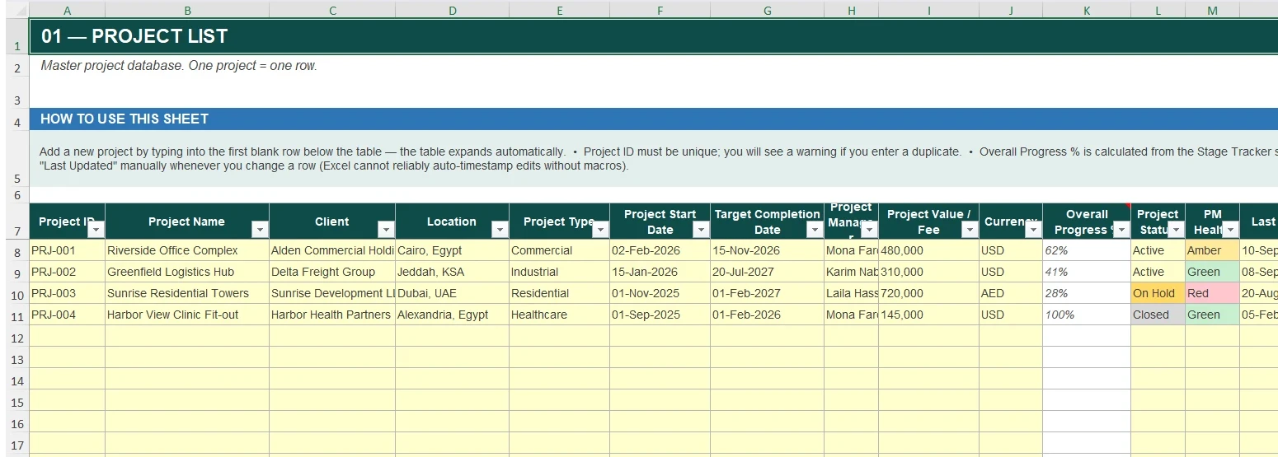Select column D header
1278x457 pixels.
(452, 10)
